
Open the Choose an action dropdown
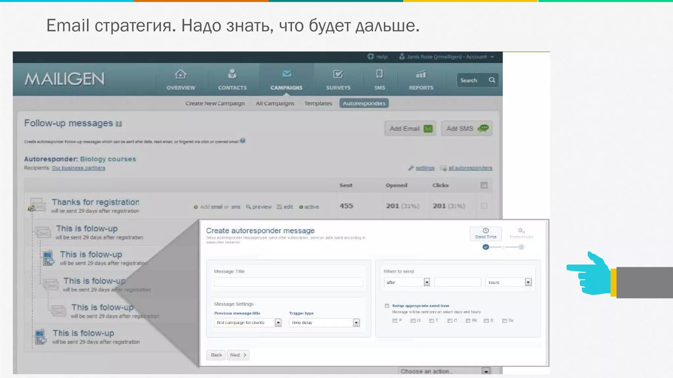pyautogui.click(x=444, y=371)
